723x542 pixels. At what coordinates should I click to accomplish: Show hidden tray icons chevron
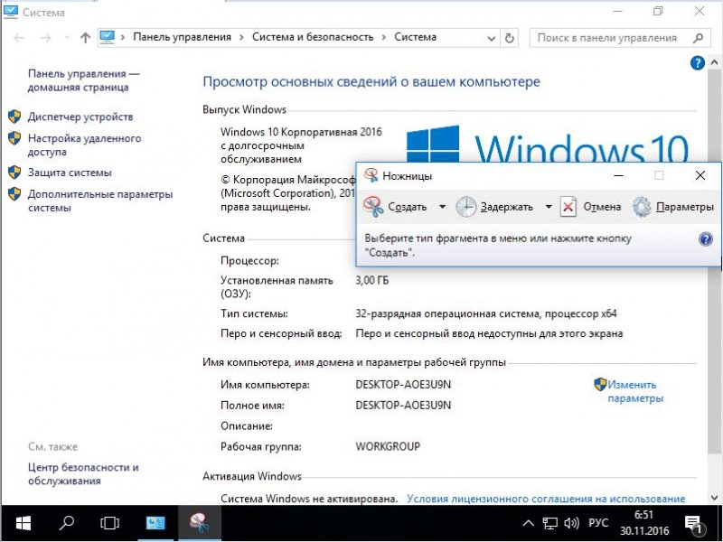529,523
